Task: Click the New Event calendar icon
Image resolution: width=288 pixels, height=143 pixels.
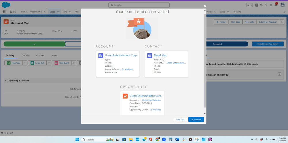Action: (x=56, y=63)
